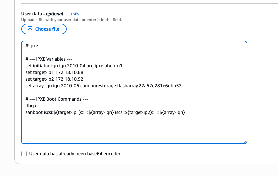Click the 'Upload a file with your user data' description

[x=71, y=20]
